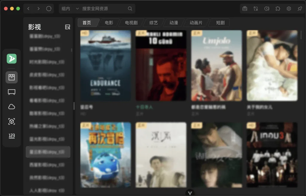306x196 pixels.
Task: Open the translation/subtitle icon
Action: 255,8
